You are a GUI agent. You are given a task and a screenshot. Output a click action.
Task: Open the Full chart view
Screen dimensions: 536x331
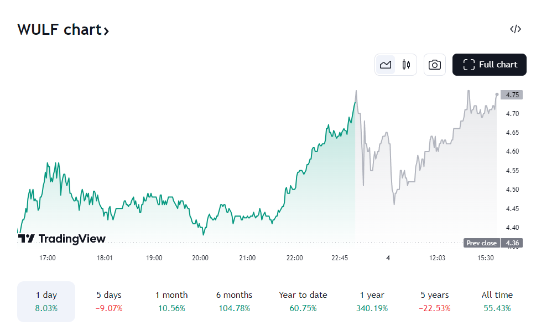tap(490, 65)
